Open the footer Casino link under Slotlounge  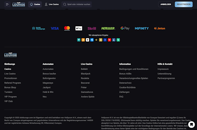coord(8,69)
